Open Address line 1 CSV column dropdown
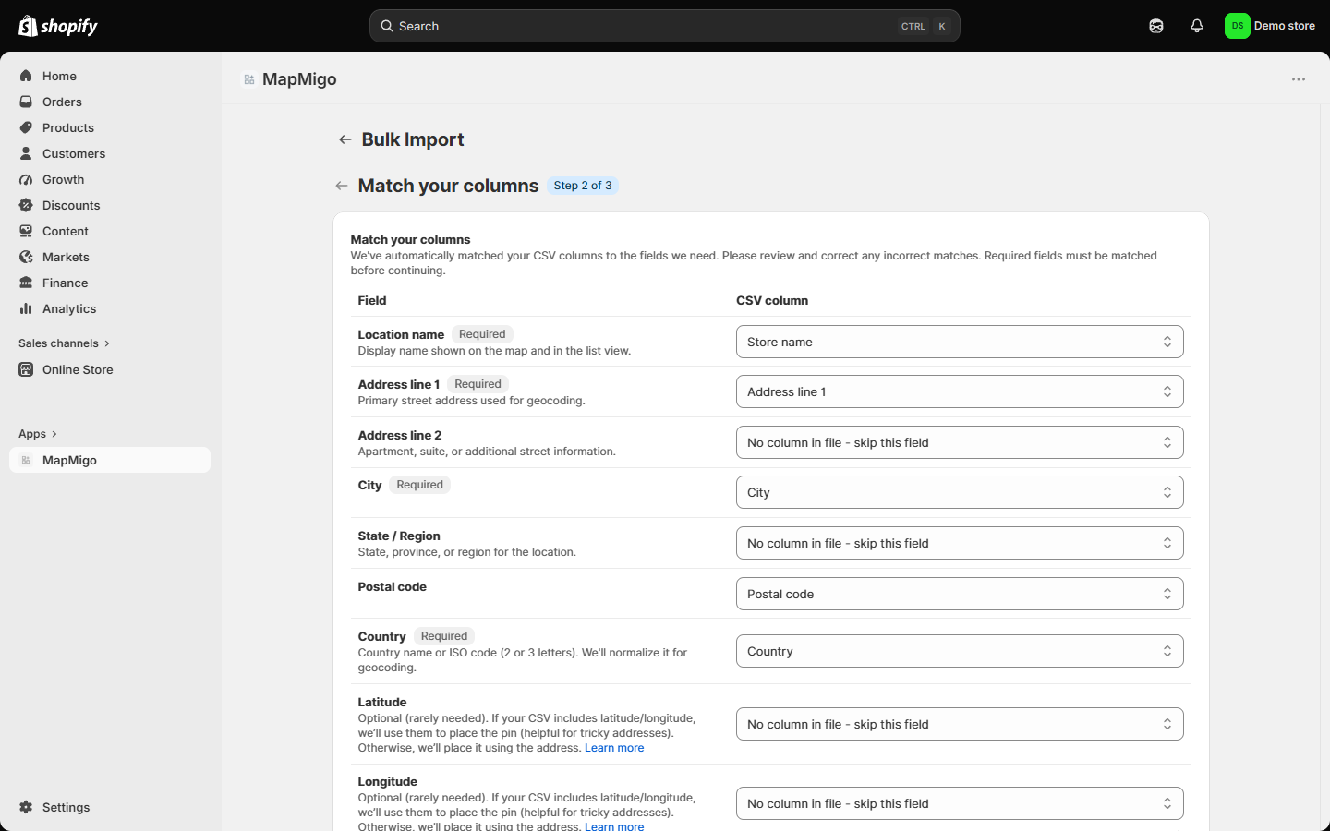 pyautogui.click(x=960, y=391)
